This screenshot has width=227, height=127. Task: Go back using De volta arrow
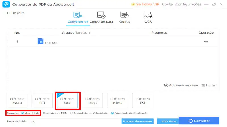click(9, 13)
